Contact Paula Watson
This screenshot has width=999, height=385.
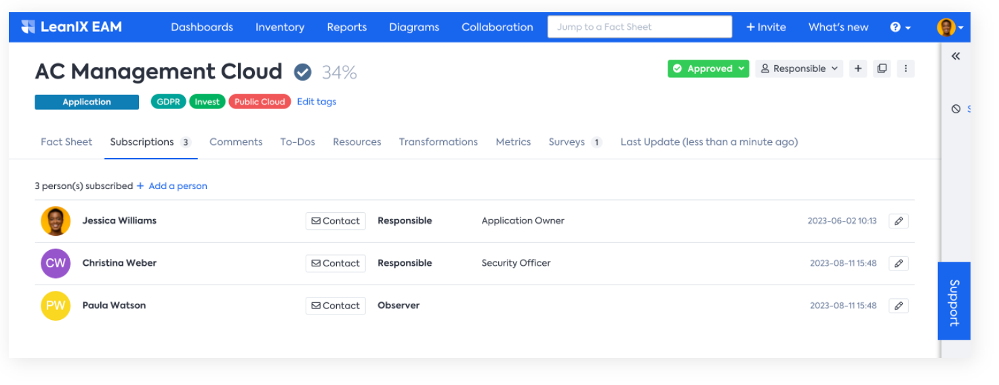pyautogui.click(x=335, y=306)
